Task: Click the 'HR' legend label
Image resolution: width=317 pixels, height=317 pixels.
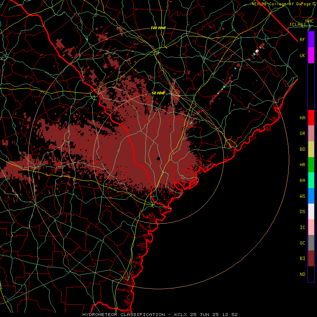Action: coord(302,165)
